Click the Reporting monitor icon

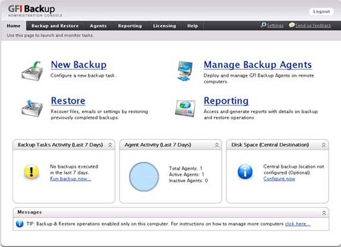185,108
